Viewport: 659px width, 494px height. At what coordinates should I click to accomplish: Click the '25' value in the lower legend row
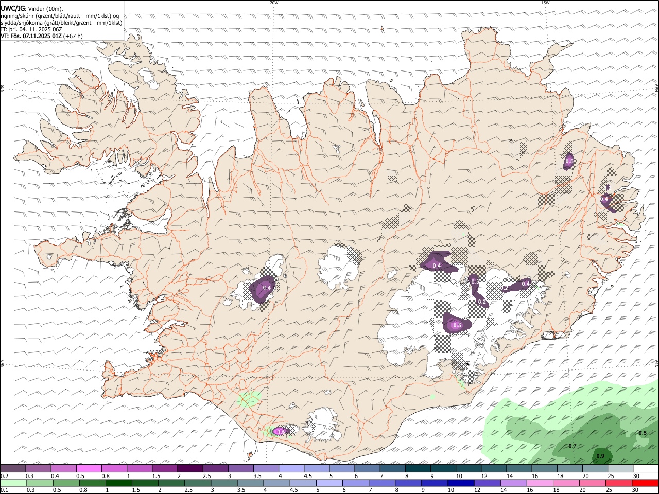609,490
